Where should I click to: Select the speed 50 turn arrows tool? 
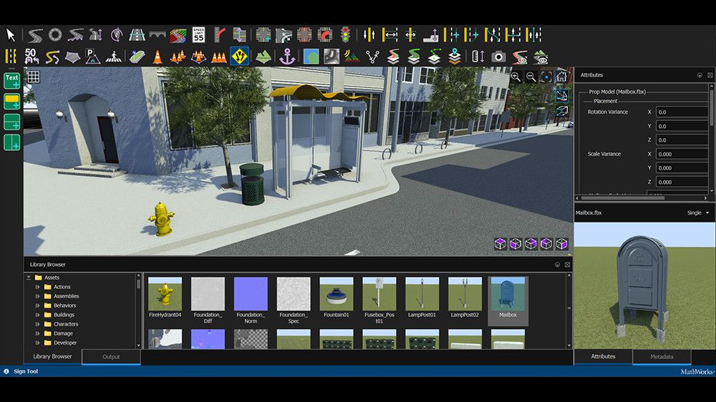click(x=31, y=57)
